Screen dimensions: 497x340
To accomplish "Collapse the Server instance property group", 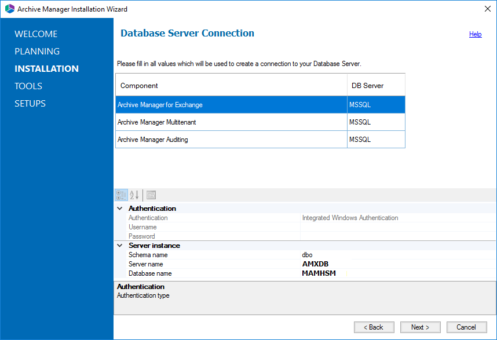I will [120, 246].
